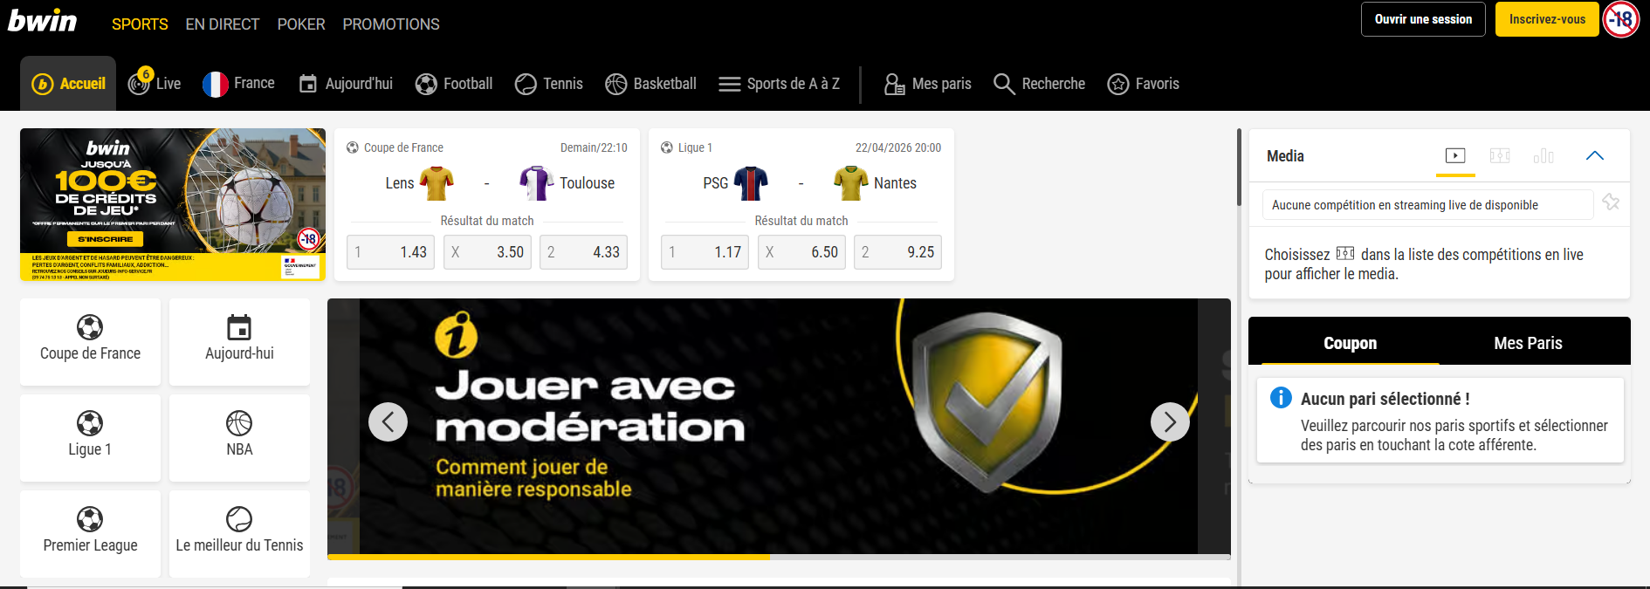Open NBA quick link tile
1650x589 pixels.
[239, 438]
